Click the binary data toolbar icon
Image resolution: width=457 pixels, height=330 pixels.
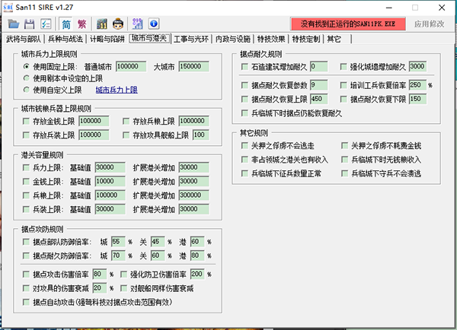tap(137, 24)
